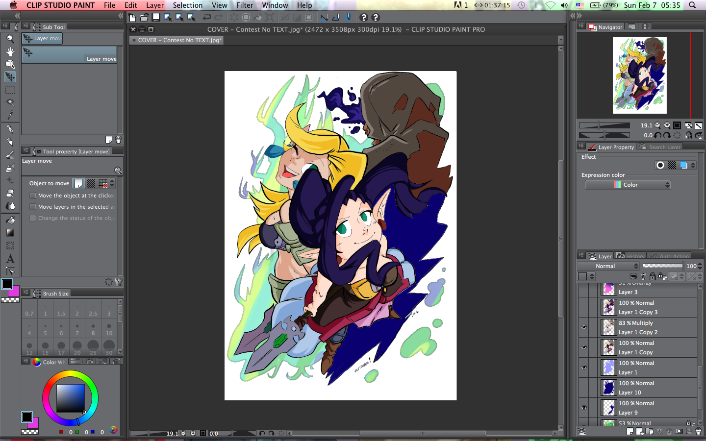Click the Zoom out icon in Navigator
706x441 pixels.
pos(657,125)
